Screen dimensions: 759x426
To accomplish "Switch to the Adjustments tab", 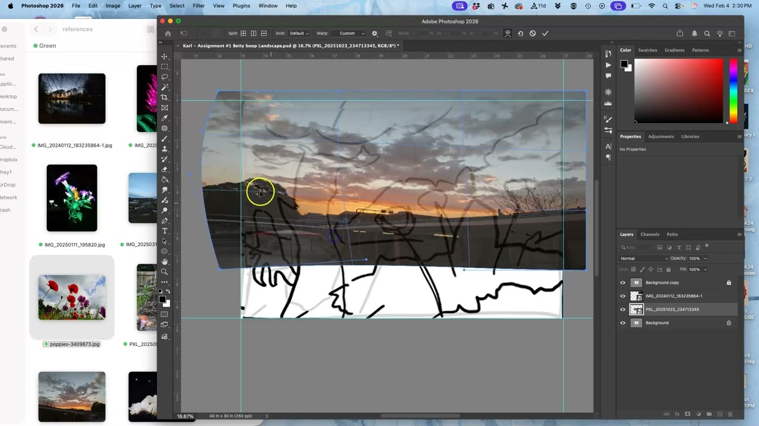I will pyautogui.click(x=661, y=137).
